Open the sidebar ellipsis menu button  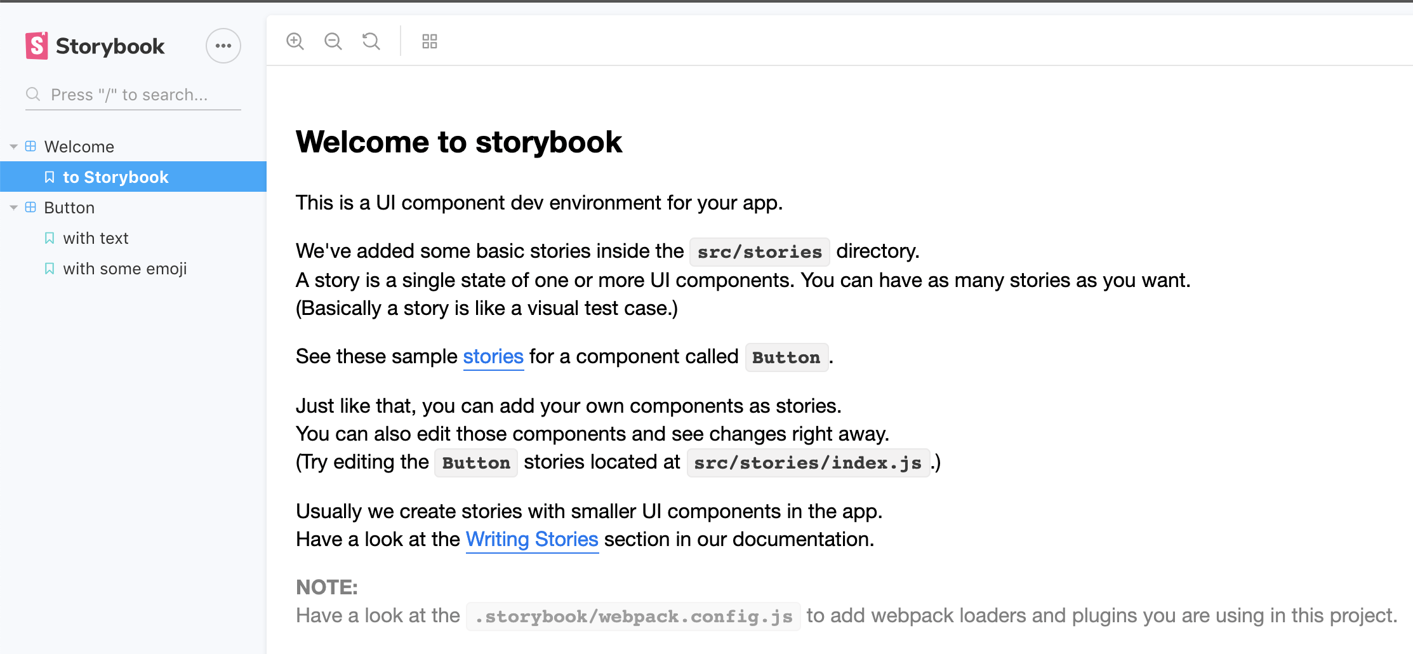[x=223, y=46]
